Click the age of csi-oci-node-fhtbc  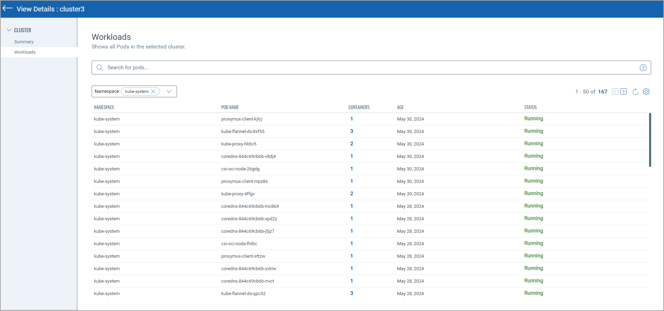pos(410,244)
